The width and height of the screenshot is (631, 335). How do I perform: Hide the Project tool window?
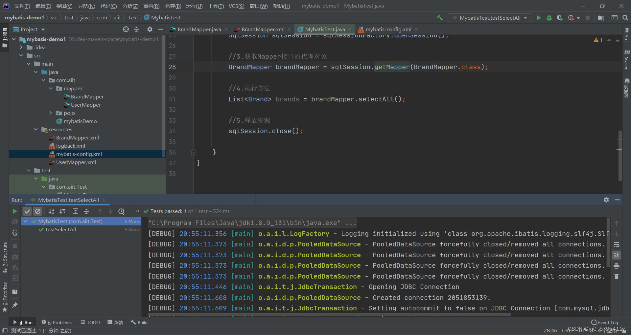tap(160, 29)
